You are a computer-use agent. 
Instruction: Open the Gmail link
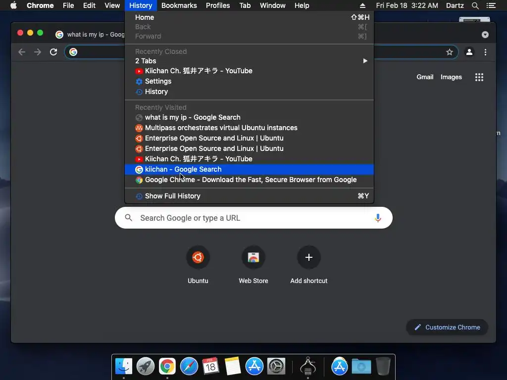[425, 77]
